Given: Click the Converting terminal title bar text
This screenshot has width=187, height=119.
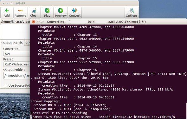Looking at the screenshot, I should coord(96,22).
